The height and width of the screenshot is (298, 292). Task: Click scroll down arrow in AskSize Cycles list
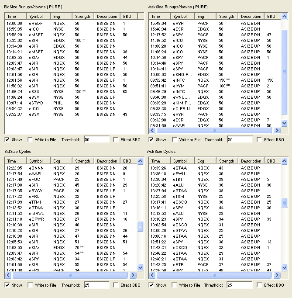pyautogui.click(x=284, y=267)
